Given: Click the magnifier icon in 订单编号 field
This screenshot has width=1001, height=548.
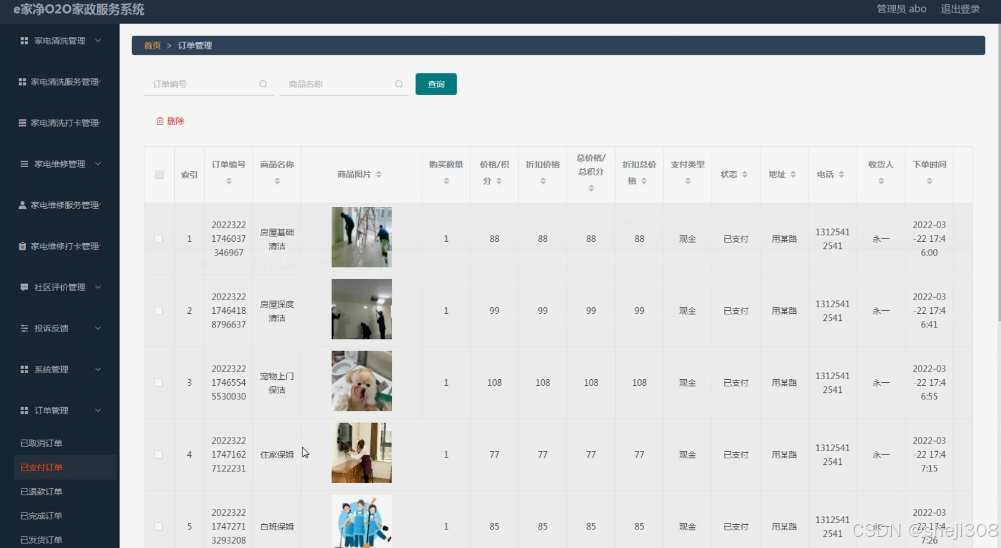Looking at the screenshot, I should pyautogui.click(x=263, y=84).
